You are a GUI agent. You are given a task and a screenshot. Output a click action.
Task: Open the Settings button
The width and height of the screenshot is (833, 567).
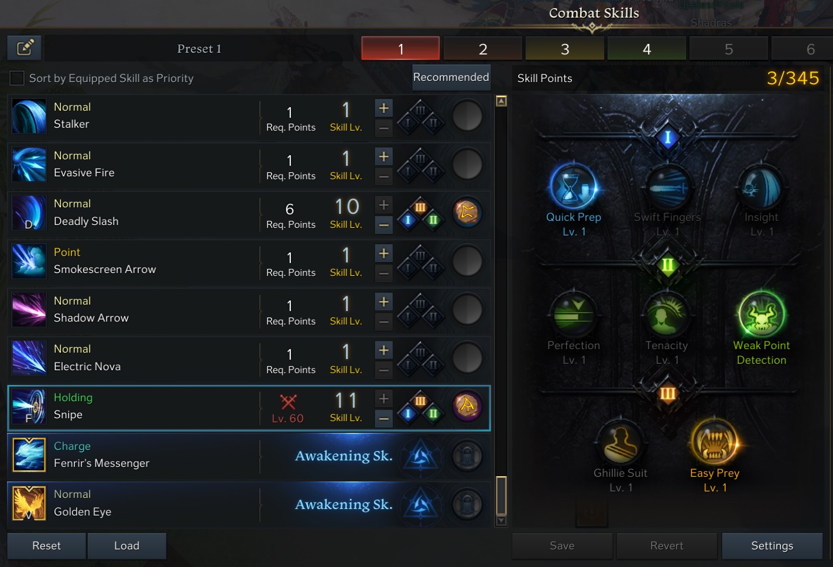pyautogui.click(x=772, y=546)
